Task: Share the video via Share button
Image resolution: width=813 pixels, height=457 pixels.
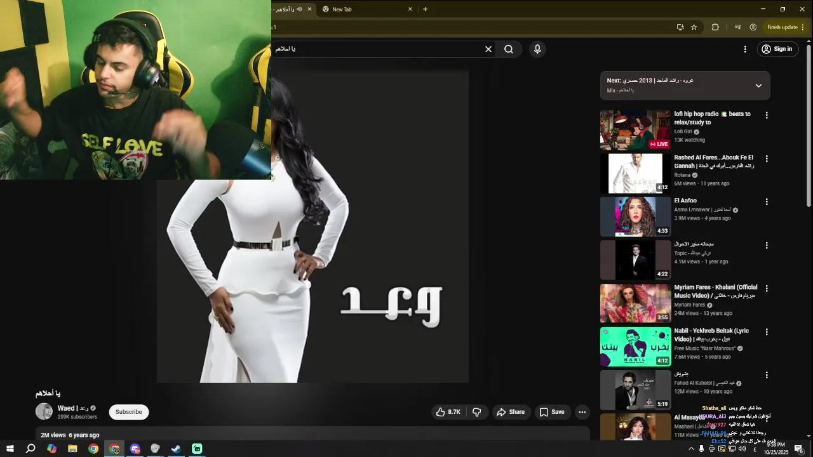Action: [511, 412]
